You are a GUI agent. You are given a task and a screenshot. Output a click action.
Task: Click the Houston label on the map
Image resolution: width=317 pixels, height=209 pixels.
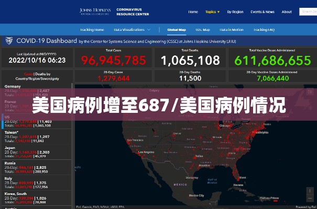[x=204, y=165]
